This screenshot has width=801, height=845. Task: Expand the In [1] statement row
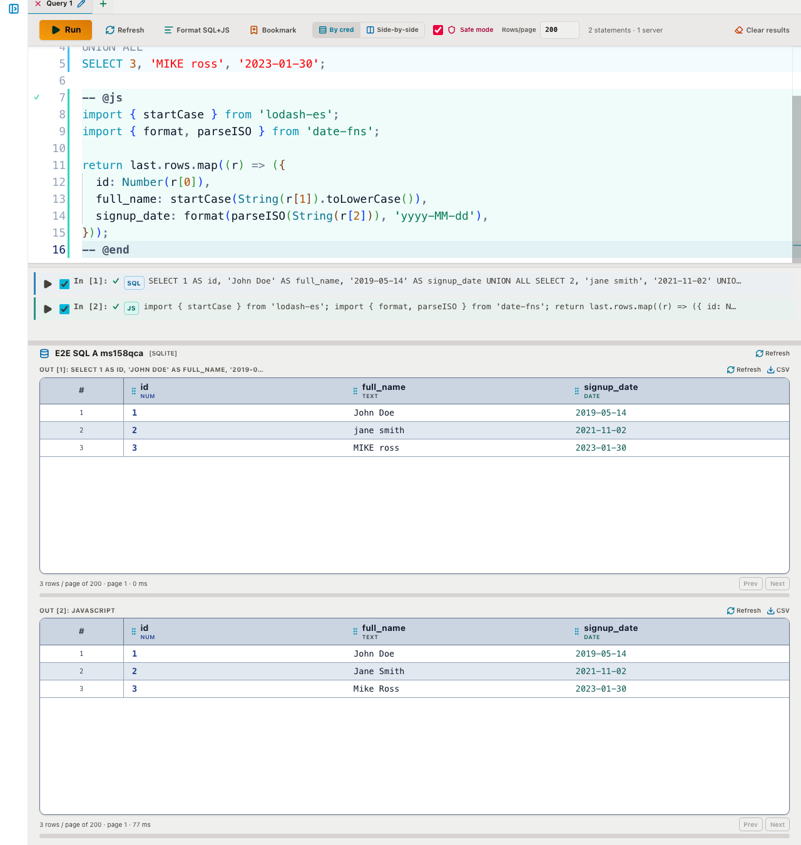coord(48,284)
